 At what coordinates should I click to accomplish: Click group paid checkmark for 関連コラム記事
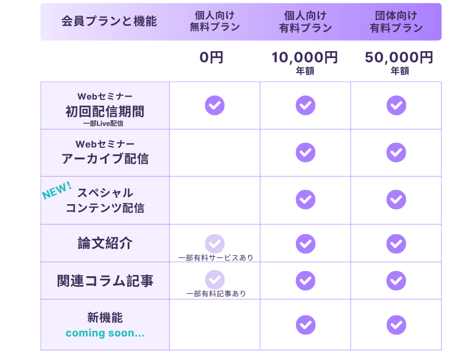[x=396, y=280]
